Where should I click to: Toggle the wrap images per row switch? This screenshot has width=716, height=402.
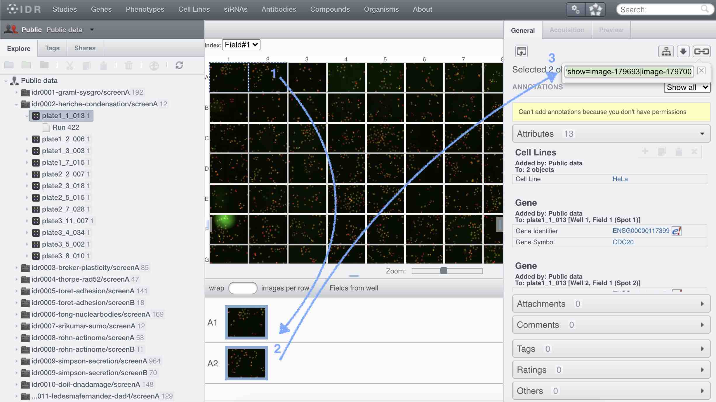242,288
